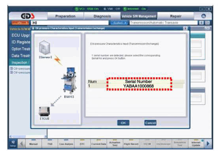Click the VCI USB status indicator
The image size is (221, 154).
click(87, 9)
